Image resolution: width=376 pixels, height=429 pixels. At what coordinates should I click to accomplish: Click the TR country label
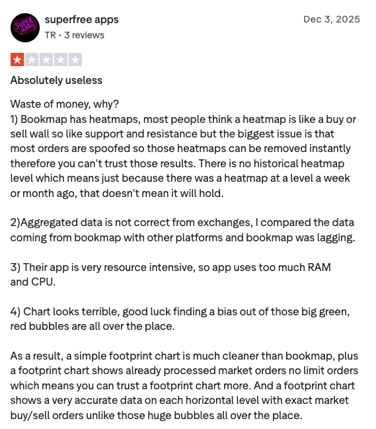[50, 35]
